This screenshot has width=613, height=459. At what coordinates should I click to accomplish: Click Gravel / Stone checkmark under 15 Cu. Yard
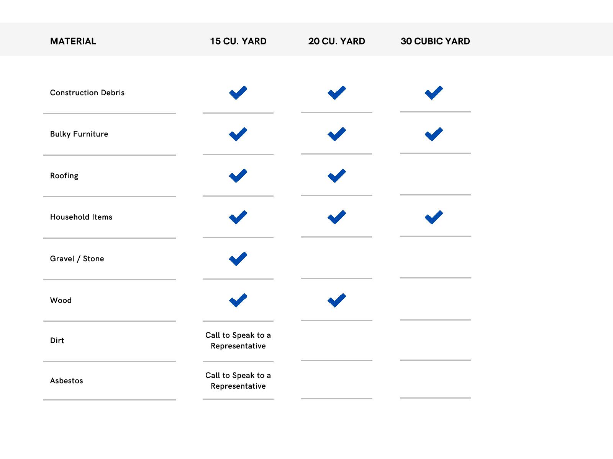pos(238,259)
